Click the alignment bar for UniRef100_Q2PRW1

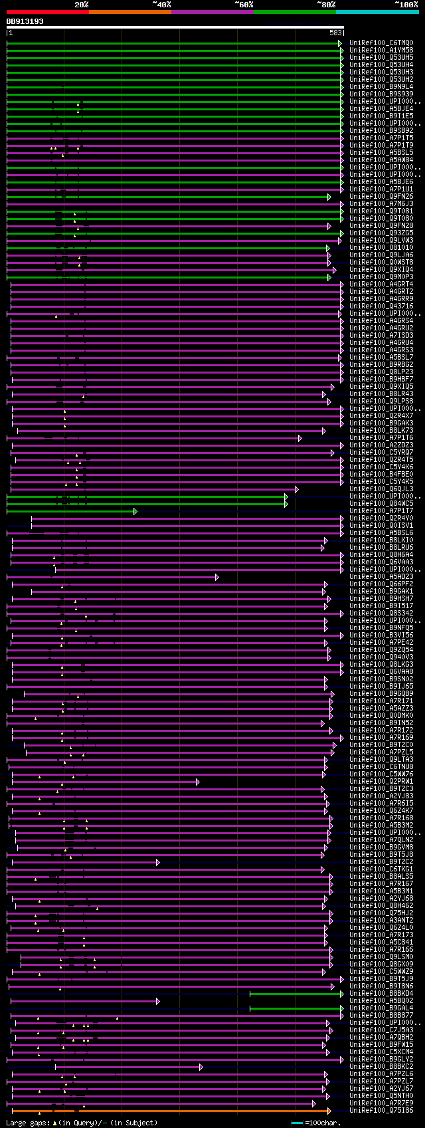106,782
